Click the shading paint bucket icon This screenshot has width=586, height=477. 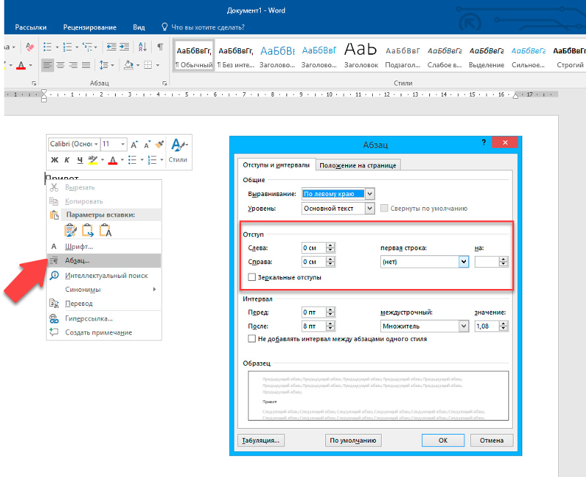pos(129,65)
